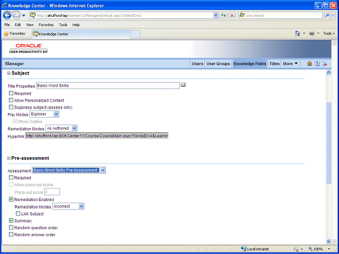Refresh the page with the green arrows icon
339x254 pixels.
point(224,15)
